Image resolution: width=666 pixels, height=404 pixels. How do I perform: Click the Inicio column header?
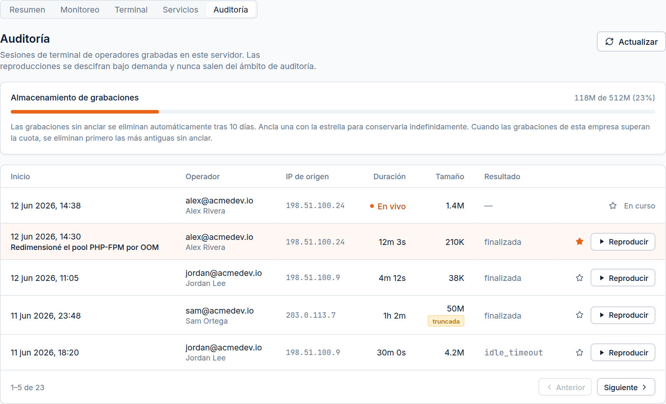click(20, 177)
